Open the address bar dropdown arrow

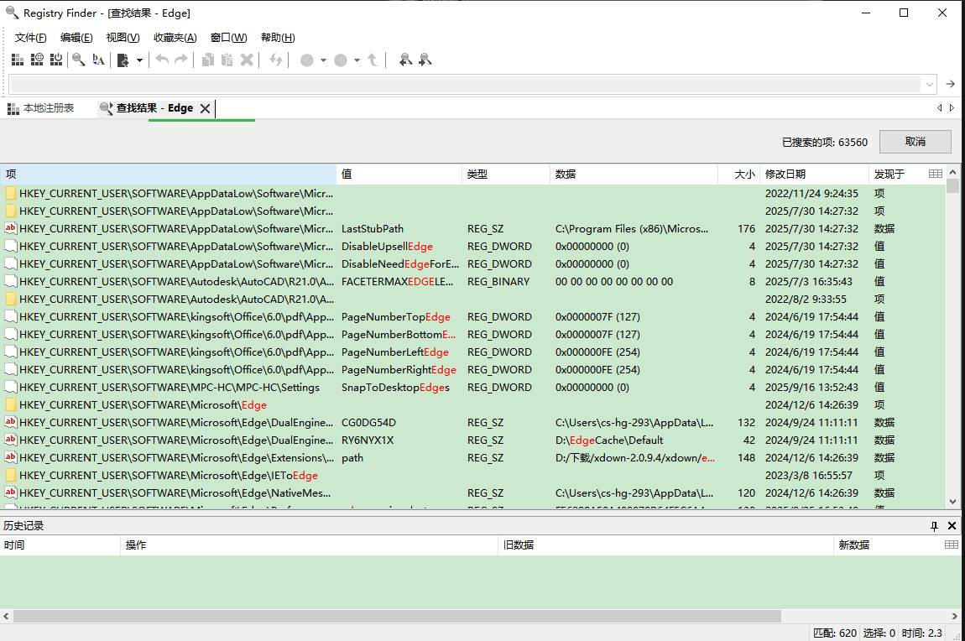(929, 84)
